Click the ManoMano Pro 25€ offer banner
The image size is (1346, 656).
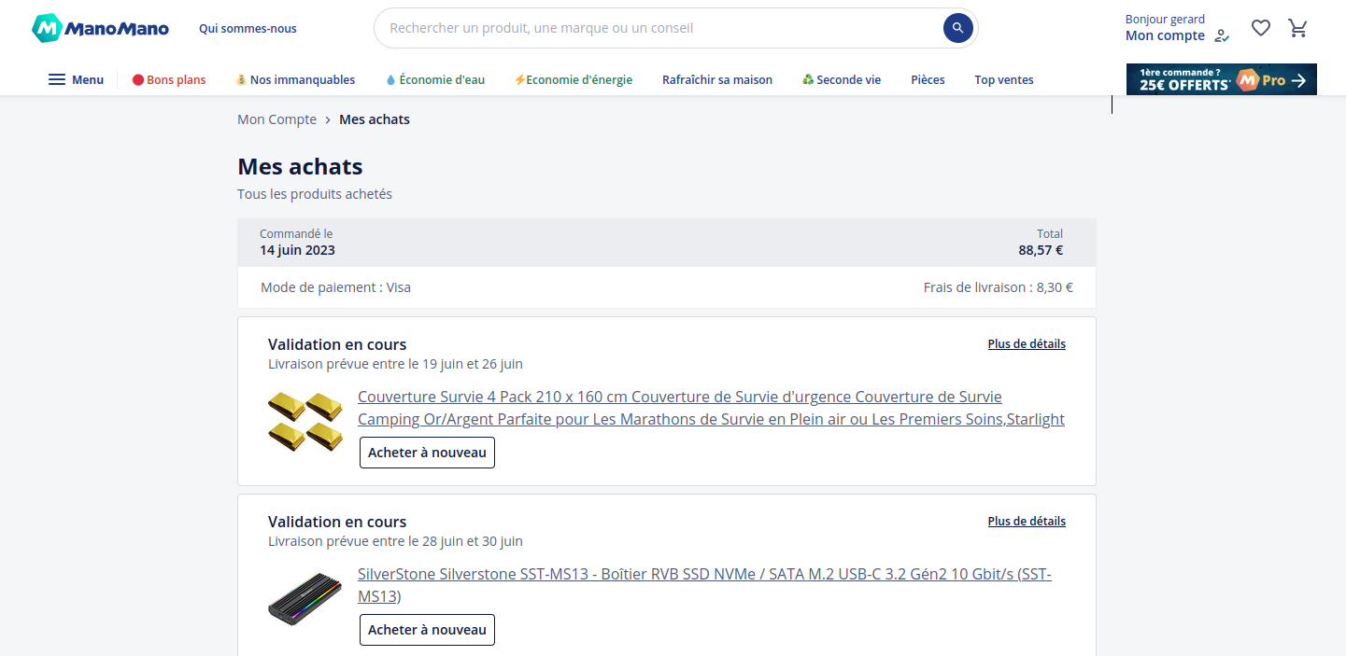coord(1221,80)
